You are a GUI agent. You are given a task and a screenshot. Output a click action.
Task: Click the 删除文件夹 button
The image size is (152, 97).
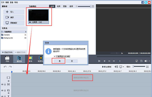[20, 53]
